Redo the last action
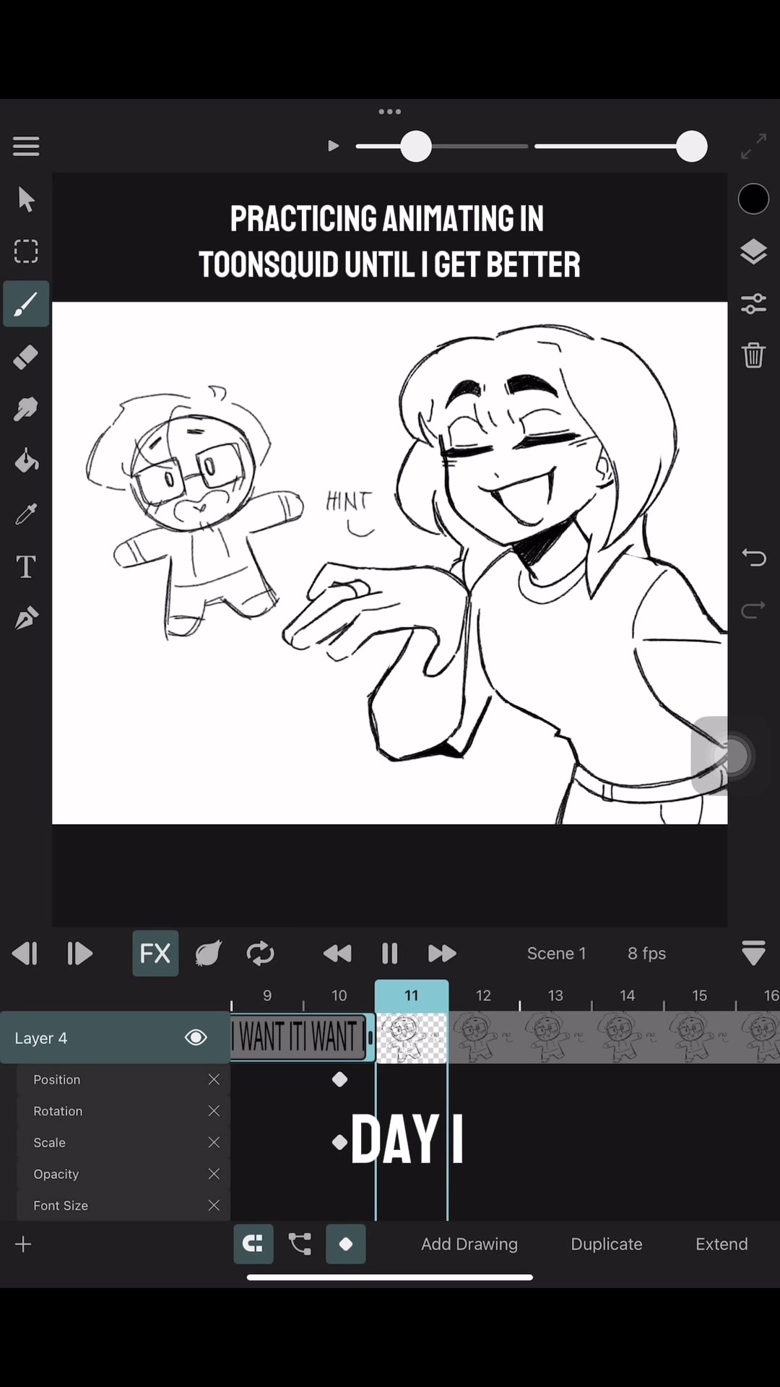The height and width of the screenshot is (1387, 780). [x=753, y=610]
